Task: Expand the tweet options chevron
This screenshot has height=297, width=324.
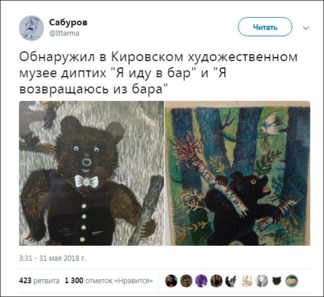Action: tap(306, 28)
